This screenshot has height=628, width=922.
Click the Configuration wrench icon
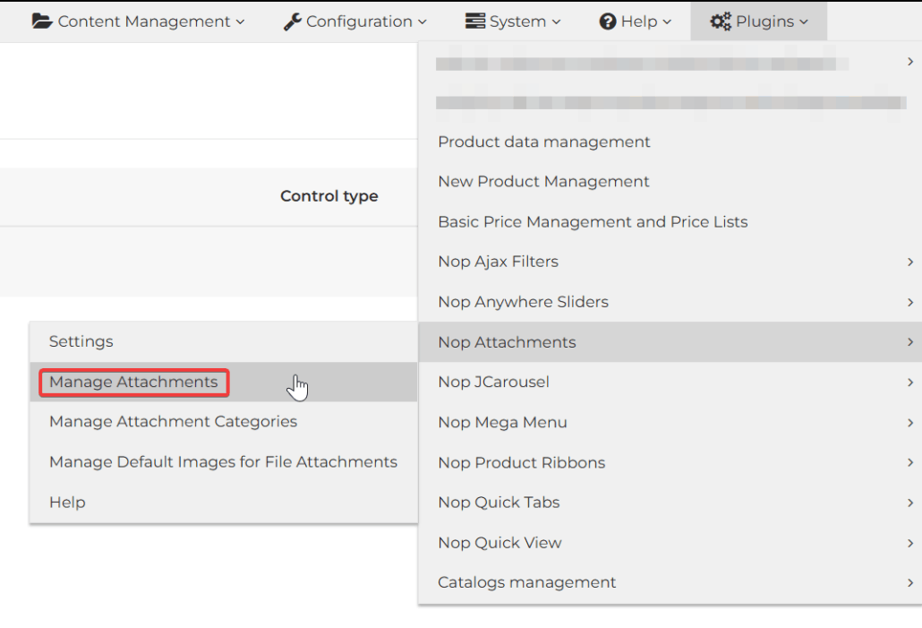[292, 22]
